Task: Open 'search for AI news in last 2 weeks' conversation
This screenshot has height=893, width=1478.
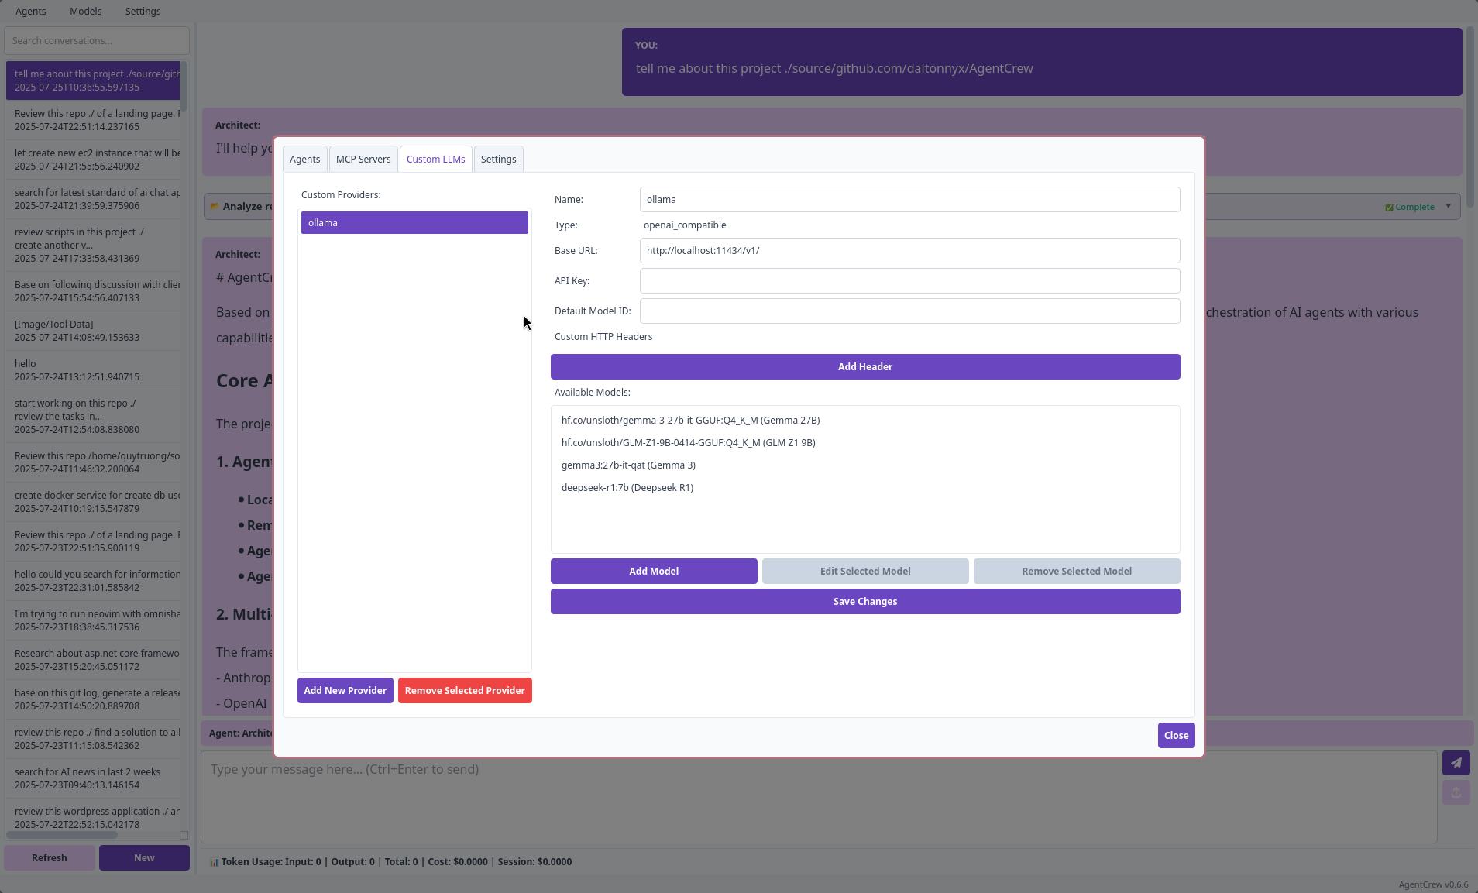Action: (93, 778)
